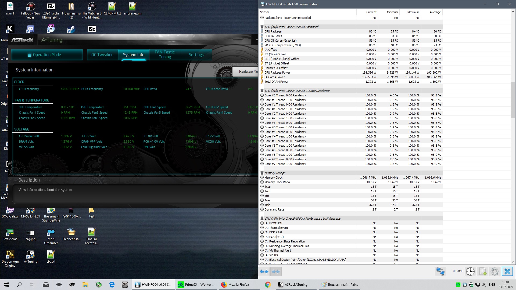516x290 pixels.
Task: Click the collapse columns arrows icon in HWiNFO
Action: [276, 271]
